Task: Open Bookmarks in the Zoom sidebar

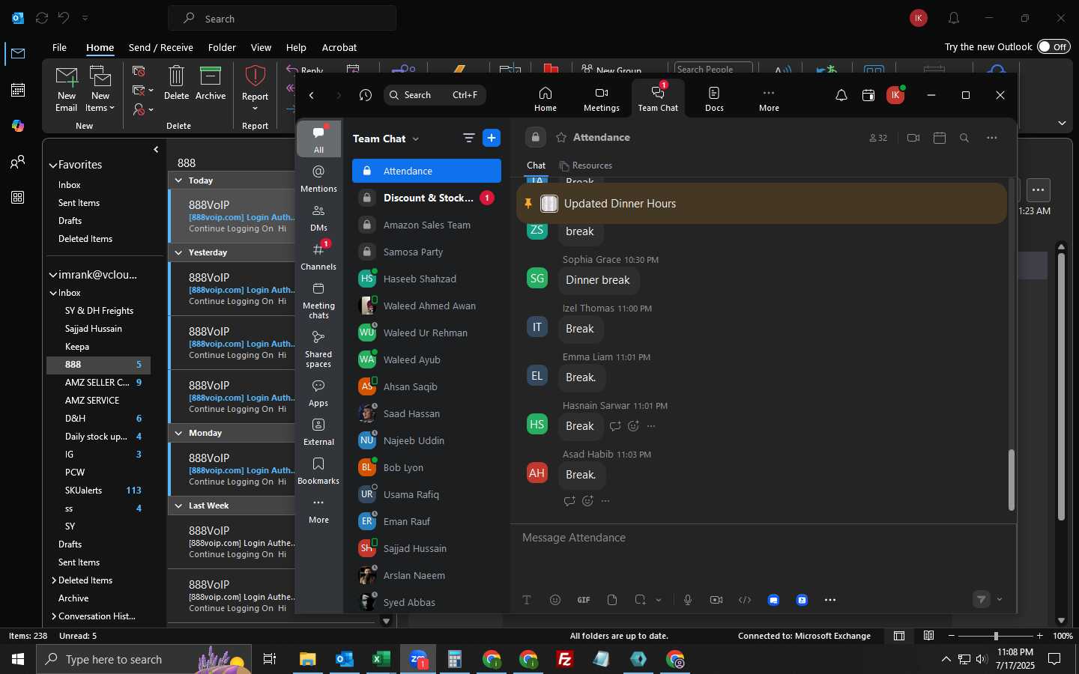Action: pyautogui.click(x=318, y=471)
